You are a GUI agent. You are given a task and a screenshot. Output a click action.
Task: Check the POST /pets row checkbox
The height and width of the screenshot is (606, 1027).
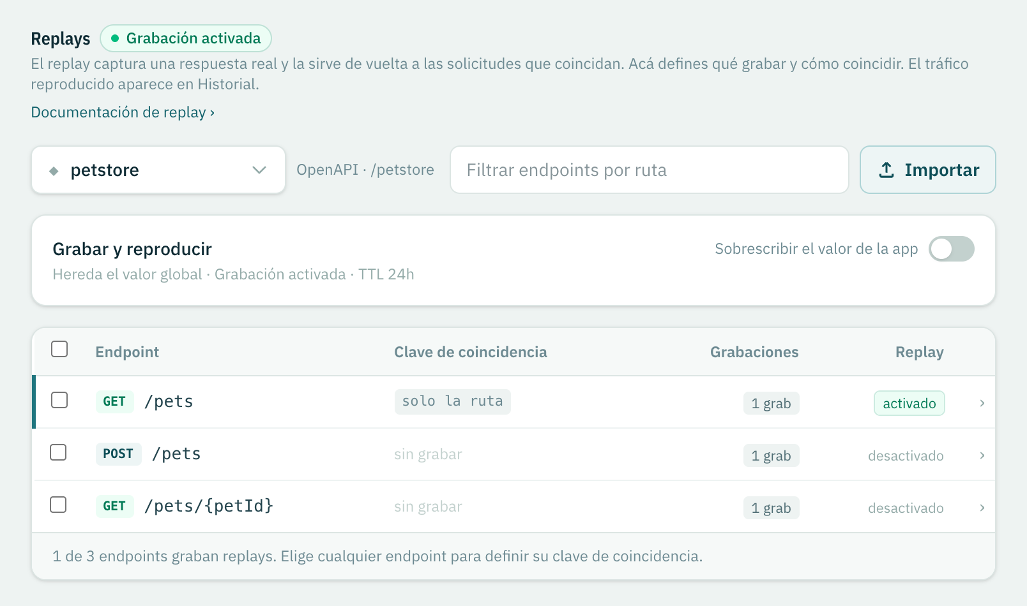pos(58,452)
